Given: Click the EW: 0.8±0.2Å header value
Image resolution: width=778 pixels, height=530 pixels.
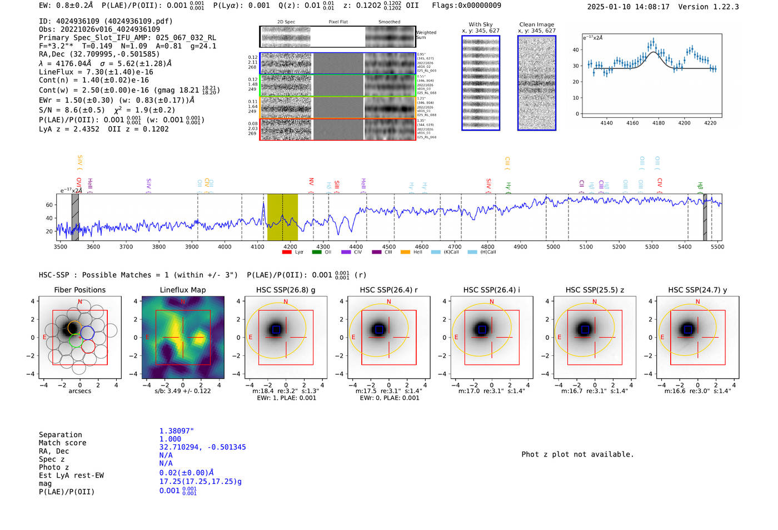Looking at the screenshot, I should [66, 6].
